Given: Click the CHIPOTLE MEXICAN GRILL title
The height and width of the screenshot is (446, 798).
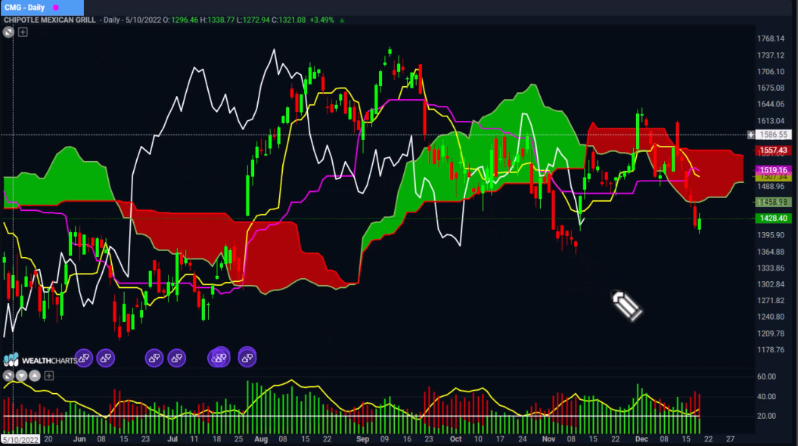Looking at the screenshot, I should 50,20.
